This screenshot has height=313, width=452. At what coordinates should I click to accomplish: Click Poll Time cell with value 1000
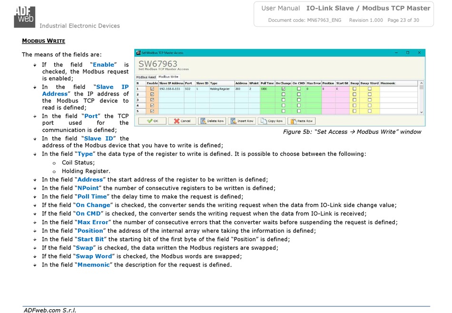click(266, 89)
